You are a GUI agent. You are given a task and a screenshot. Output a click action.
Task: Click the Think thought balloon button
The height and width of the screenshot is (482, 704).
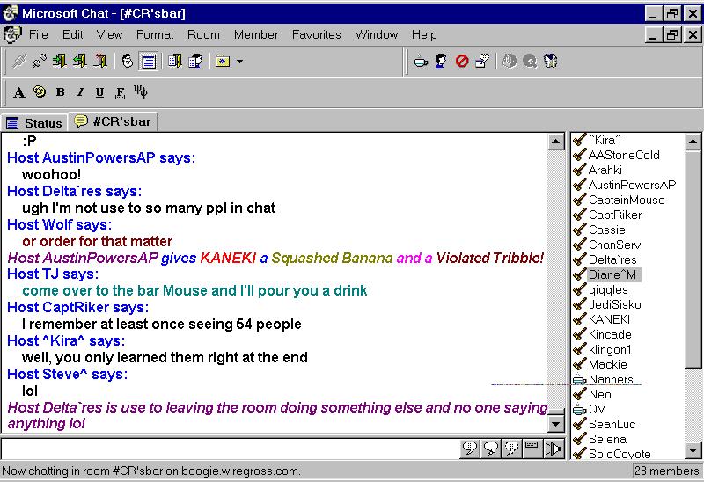click(491, 448)
